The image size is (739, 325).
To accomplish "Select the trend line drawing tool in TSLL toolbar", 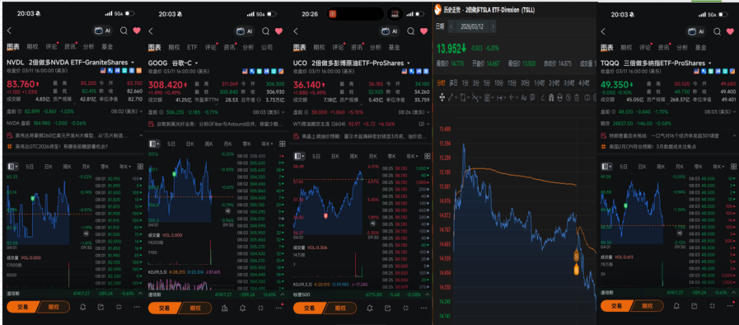I will (x=452, y=97).
